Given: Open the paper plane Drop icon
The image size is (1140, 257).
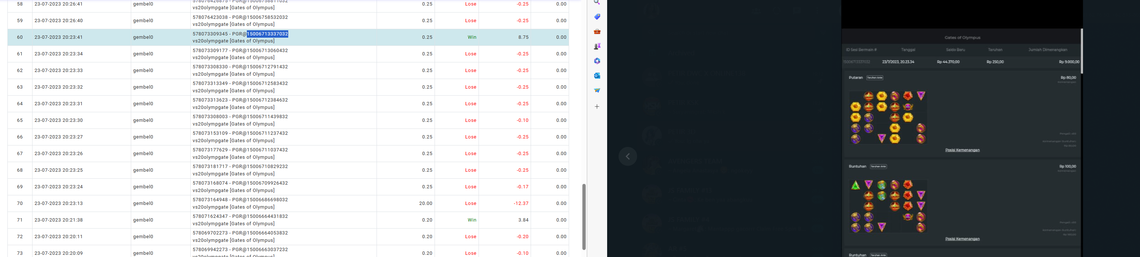Looking at the screenshot, I should [597, 90].
